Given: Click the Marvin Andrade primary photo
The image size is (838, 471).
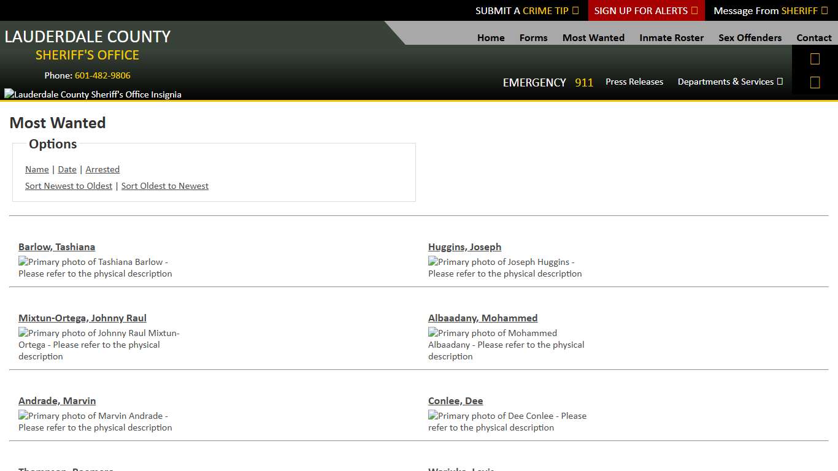Looking at the screenshot, I should pos(94,421).
